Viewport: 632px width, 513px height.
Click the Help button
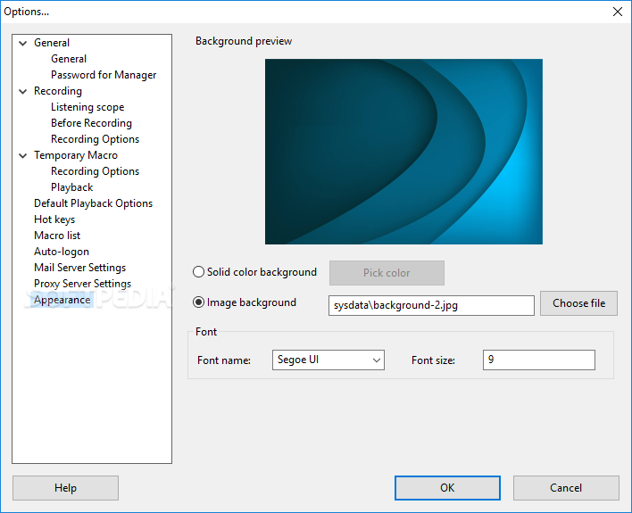coord(65,488)
